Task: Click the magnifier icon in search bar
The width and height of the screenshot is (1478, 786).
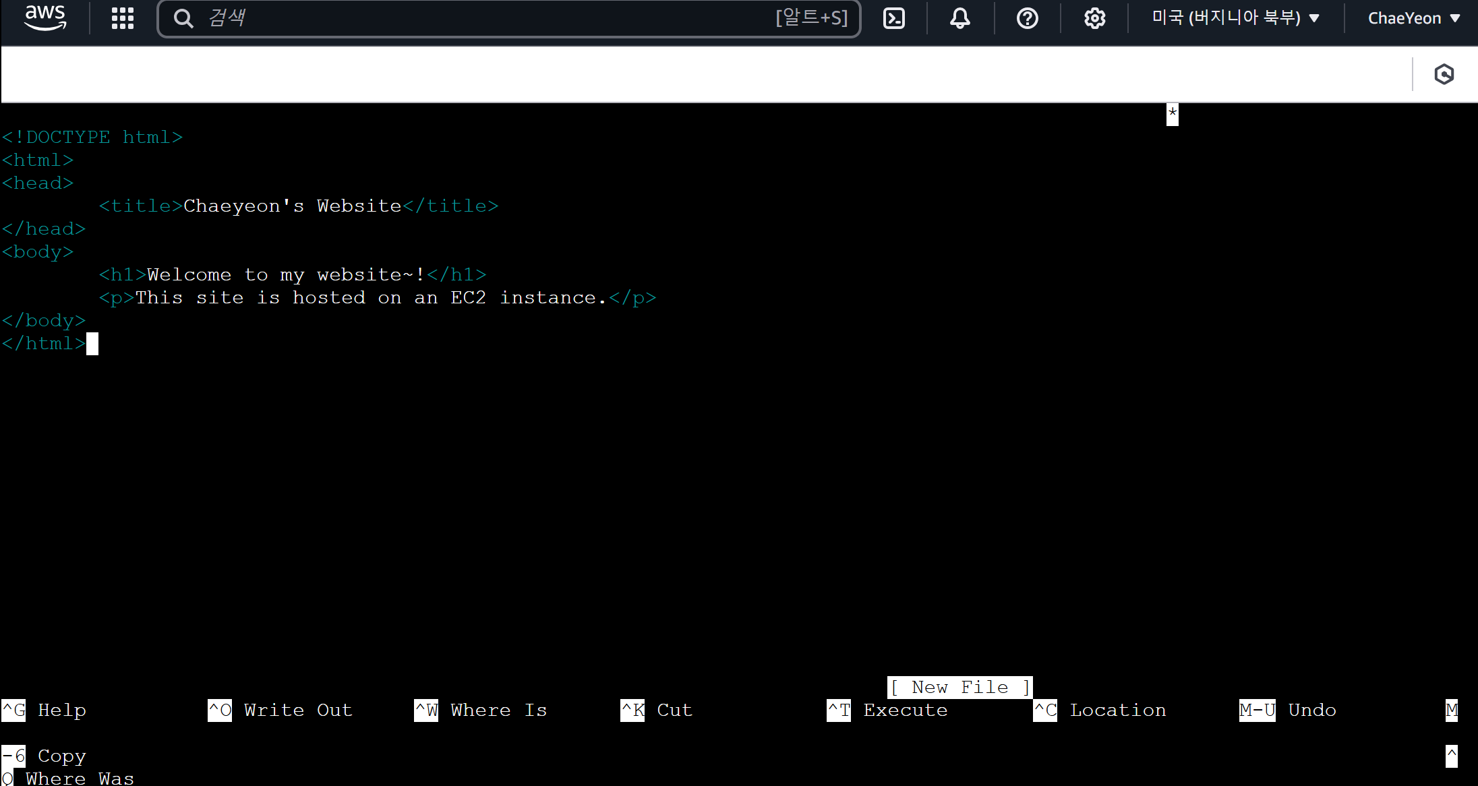Action: (183, 18)
